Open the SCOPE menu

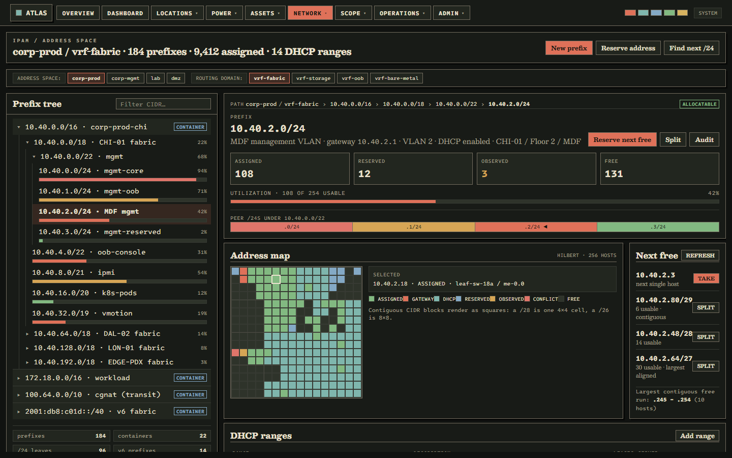353,13
